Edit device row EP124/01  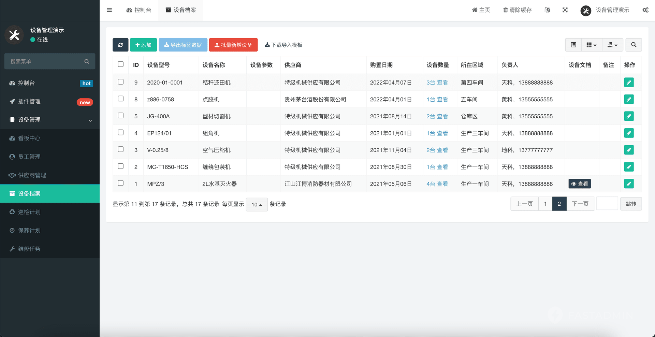[629, 133]
